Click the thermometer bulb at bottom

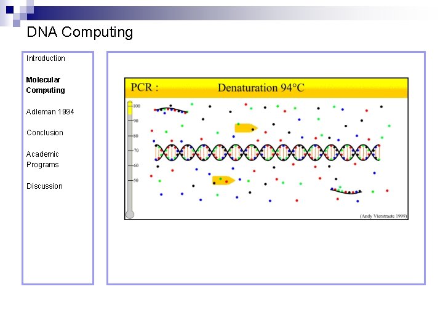click(x=130, y=215)
